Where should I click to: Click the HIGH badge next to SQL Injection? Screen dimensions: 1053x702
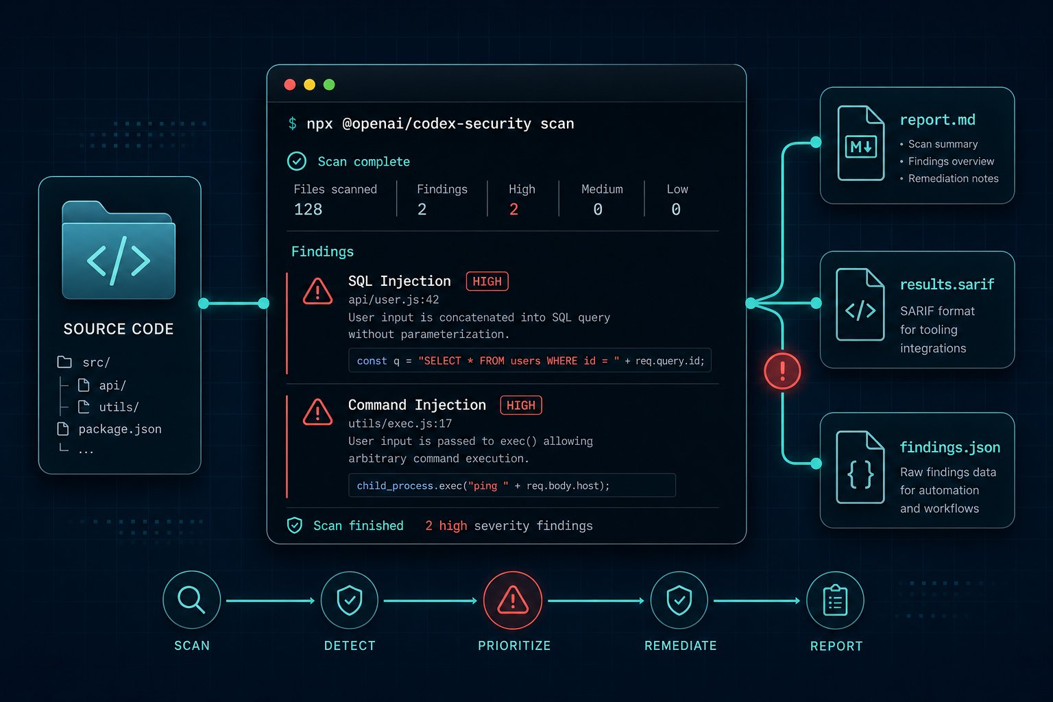[x=487, y=281]
